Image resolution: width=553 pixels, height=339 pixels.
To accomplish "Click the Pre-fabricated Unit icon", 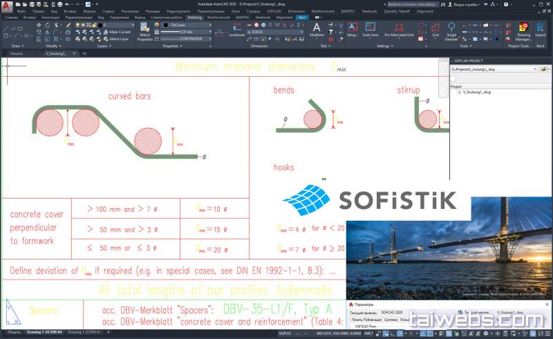I will (x=399, y=29).
